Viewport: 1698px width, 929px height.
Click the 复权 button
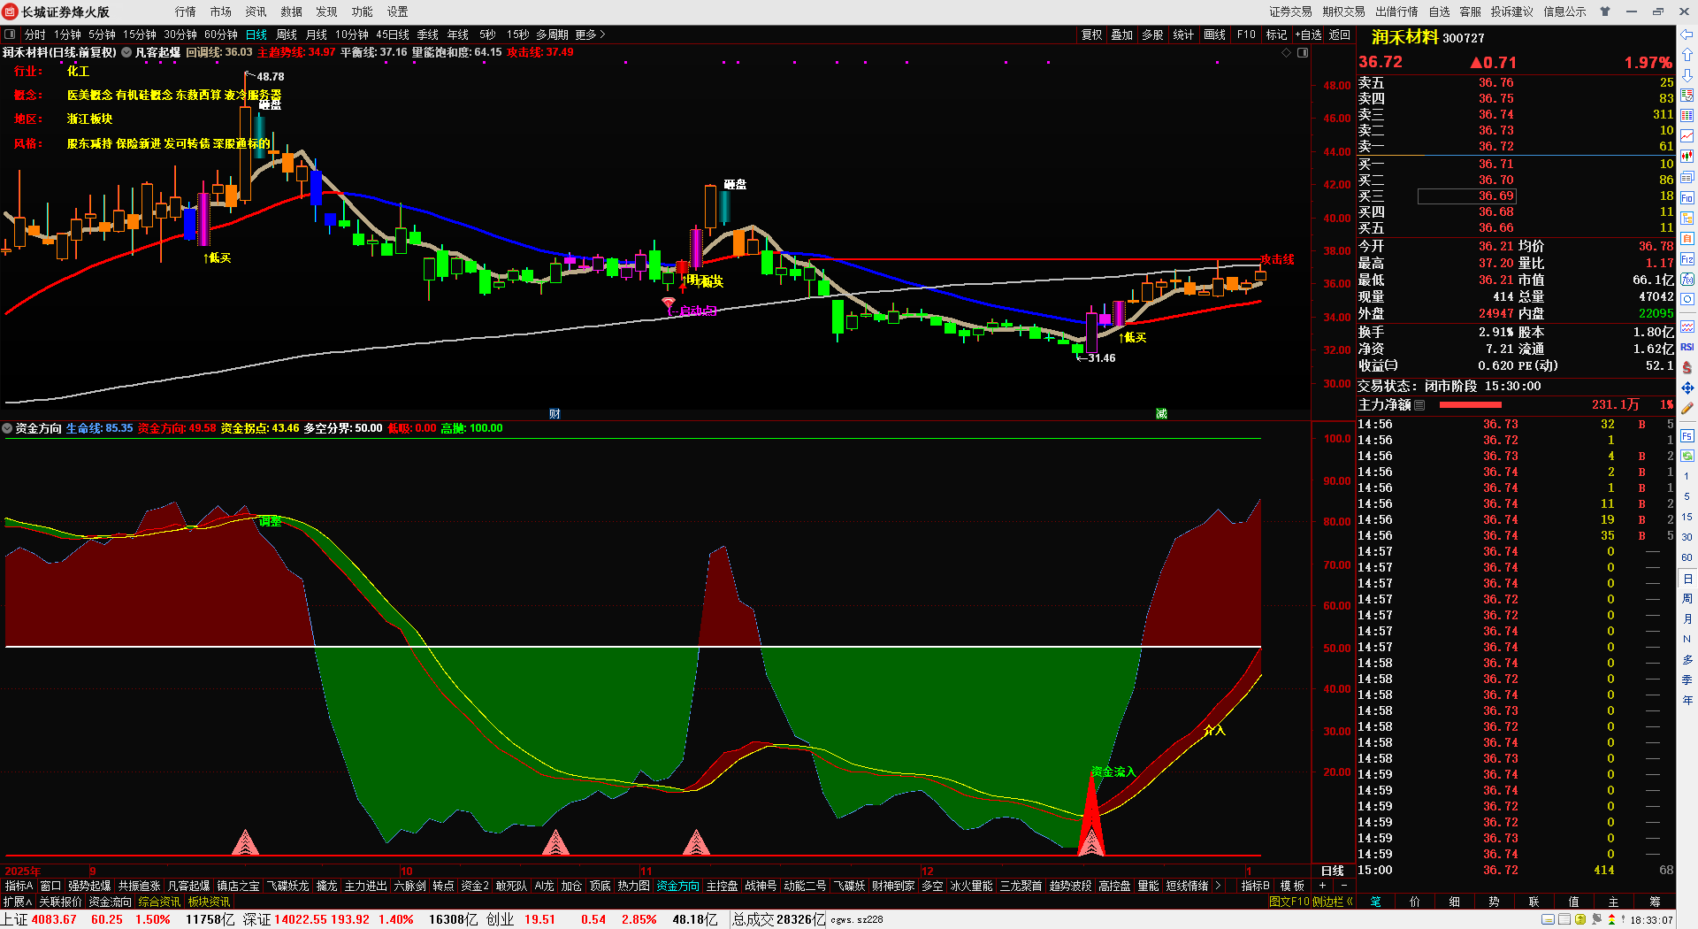1092,35
